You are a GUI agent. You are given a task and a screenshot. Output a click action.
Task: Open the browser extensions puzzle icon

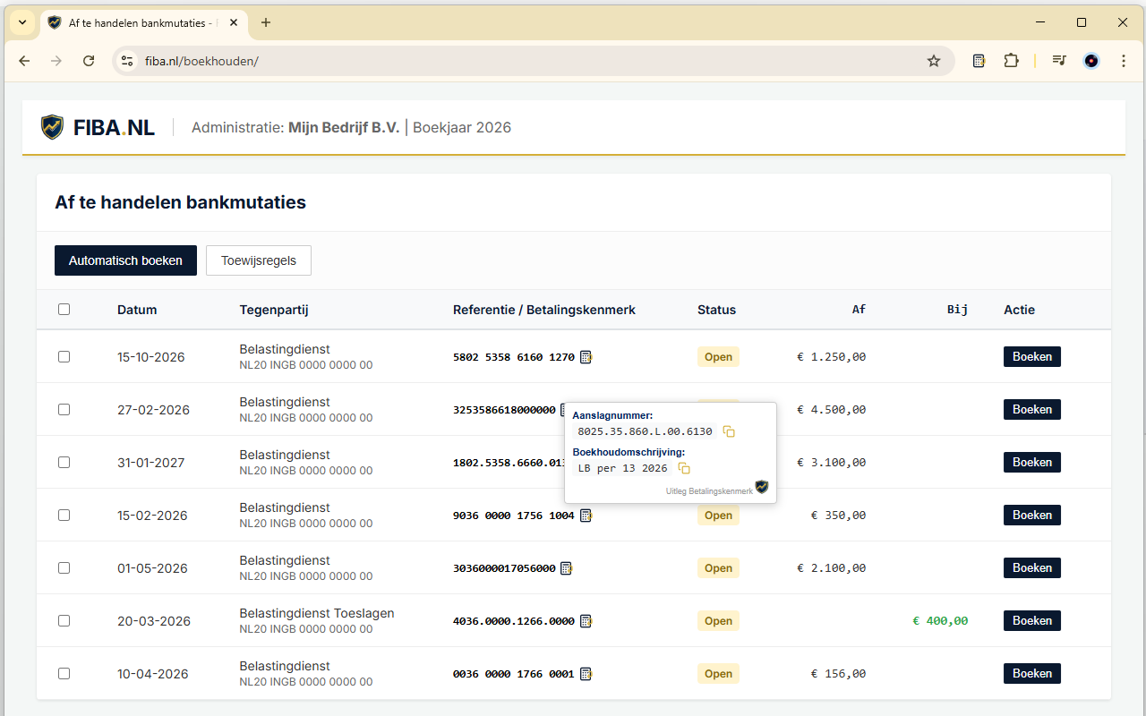pyautogui.click(x=1011, y=61)
